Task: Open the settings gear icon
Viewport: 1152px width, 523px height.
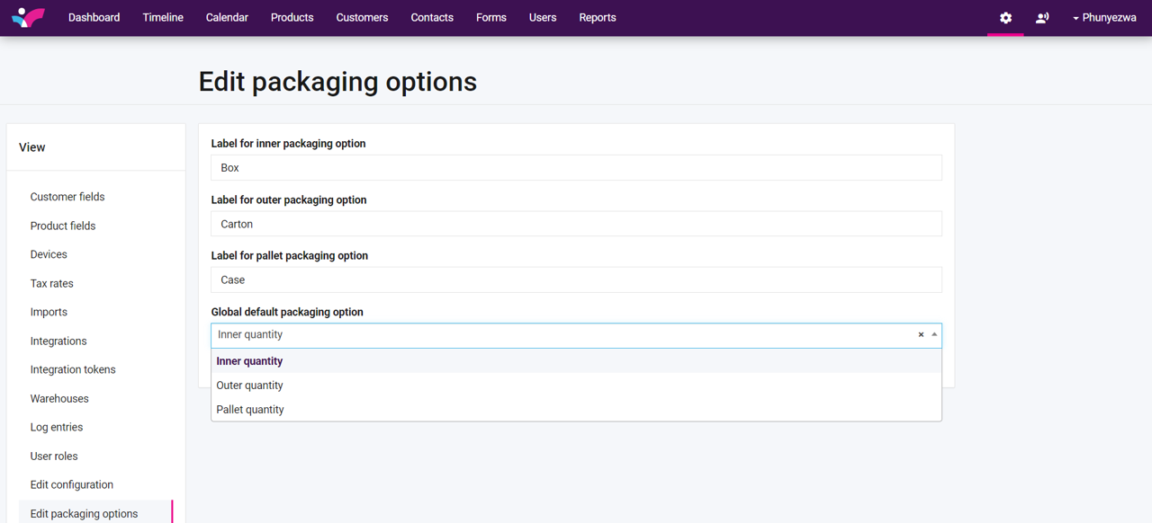Action: tap(1005, 18)
